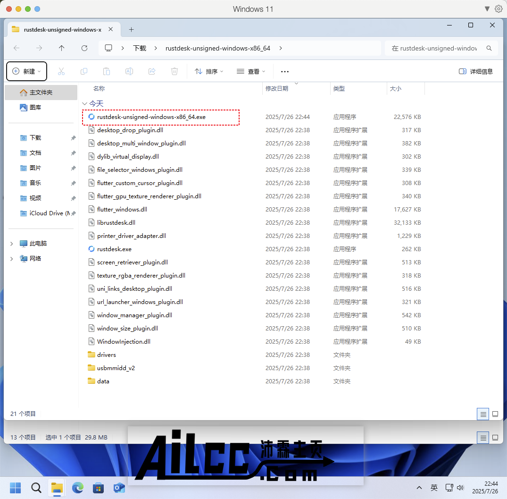
Task: Open 文档 in the sidebar
Action: (x=41, y=153)
